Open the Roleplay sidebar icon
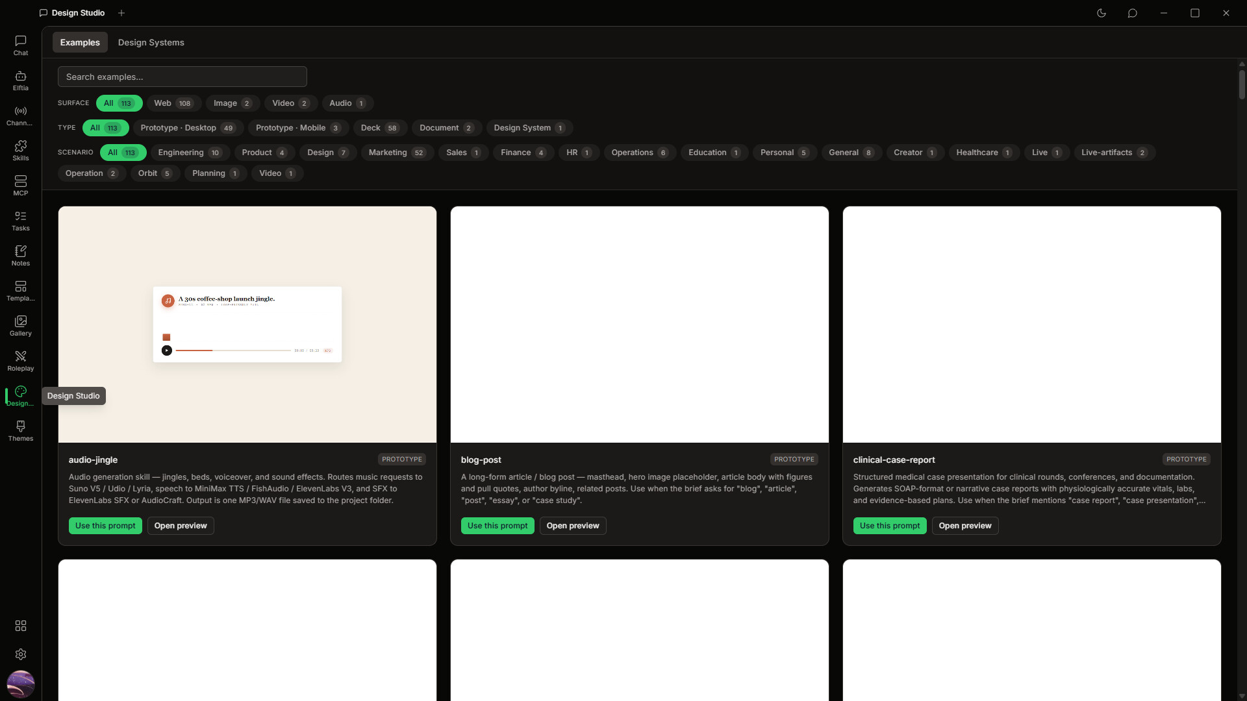The image size is (1247, 701). [x=21, y=361]
